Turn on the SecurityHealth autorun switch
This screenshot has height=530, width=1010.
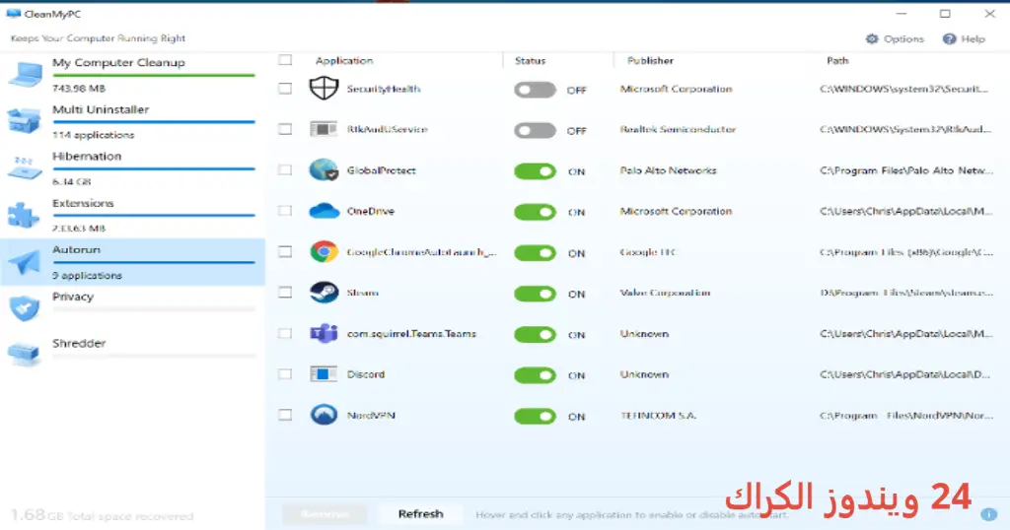point(535,90)
